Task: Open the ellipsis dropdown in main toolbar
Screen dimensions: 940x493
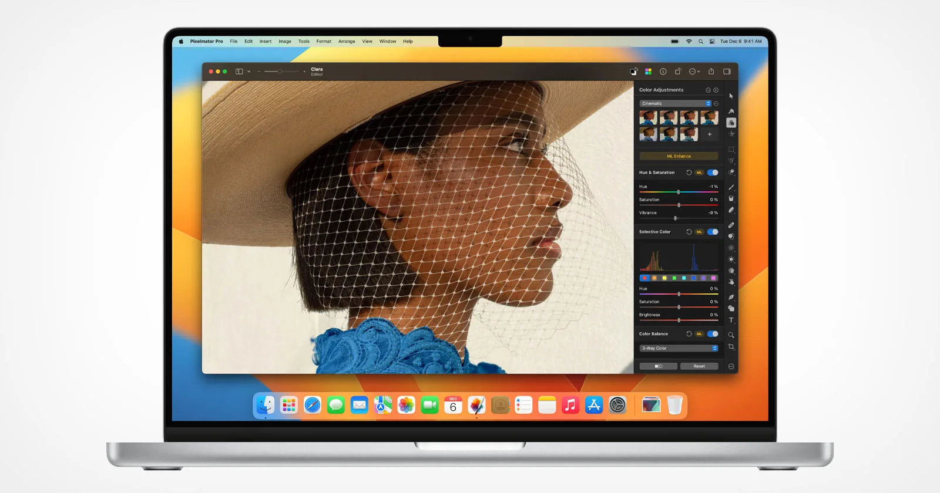Action: tap(694, 72)
